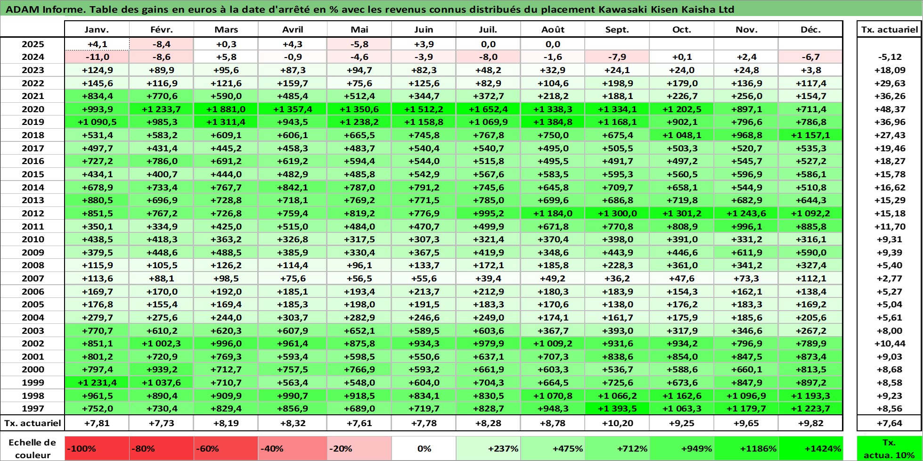
Task: Click the Déc. column header
Action: (810, 29)
